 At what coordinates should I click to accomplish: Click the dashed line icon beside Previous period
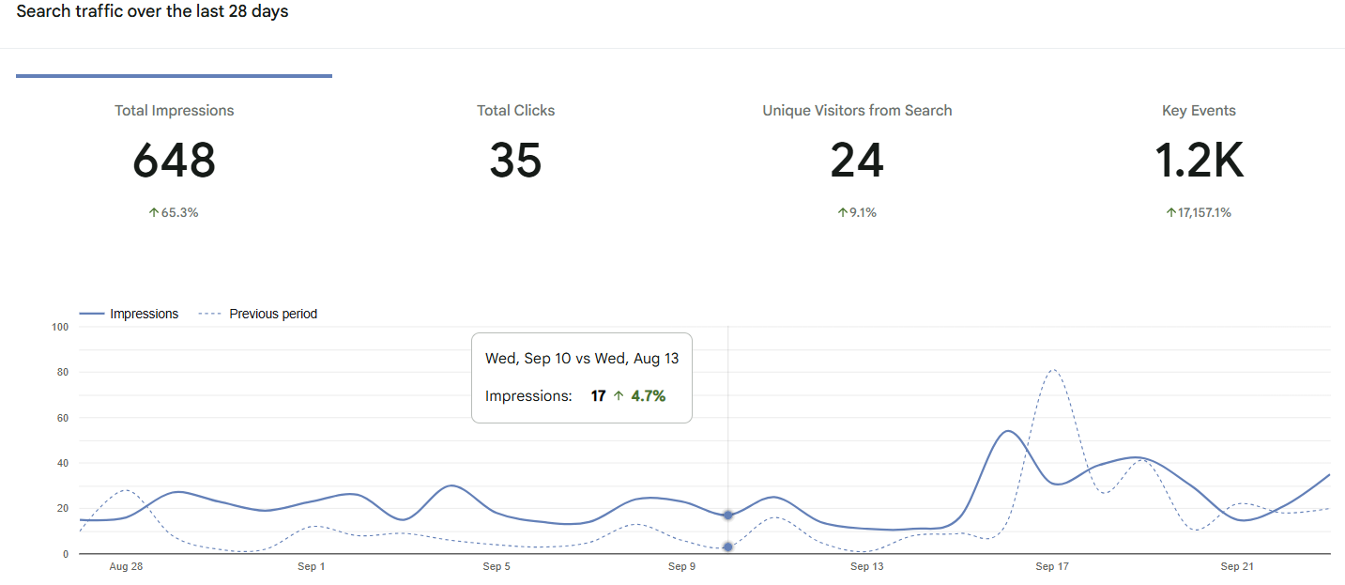click(x=208, y=314)
